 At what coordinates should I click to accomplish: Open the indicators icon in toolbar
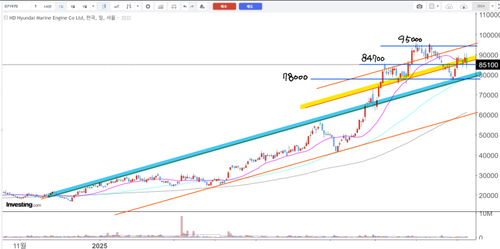[x=161, y=6]
